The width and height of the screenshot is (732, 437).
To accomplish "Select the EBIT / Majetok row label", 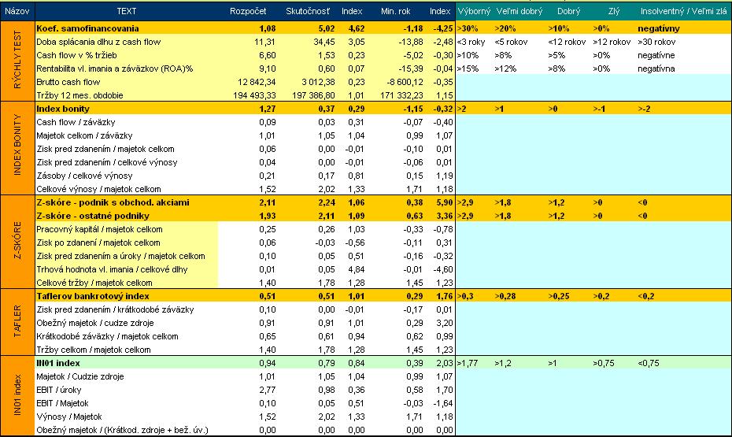I will [62, 403].
